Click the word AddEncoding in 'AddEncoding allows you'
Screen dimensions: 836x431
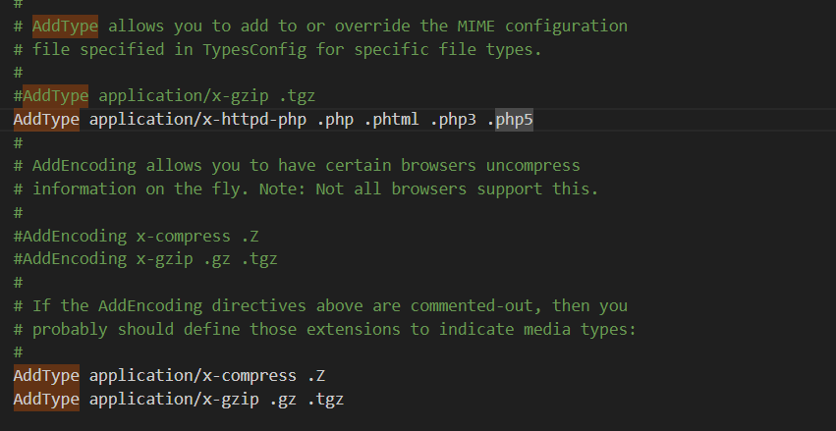[x=84, y=166]
